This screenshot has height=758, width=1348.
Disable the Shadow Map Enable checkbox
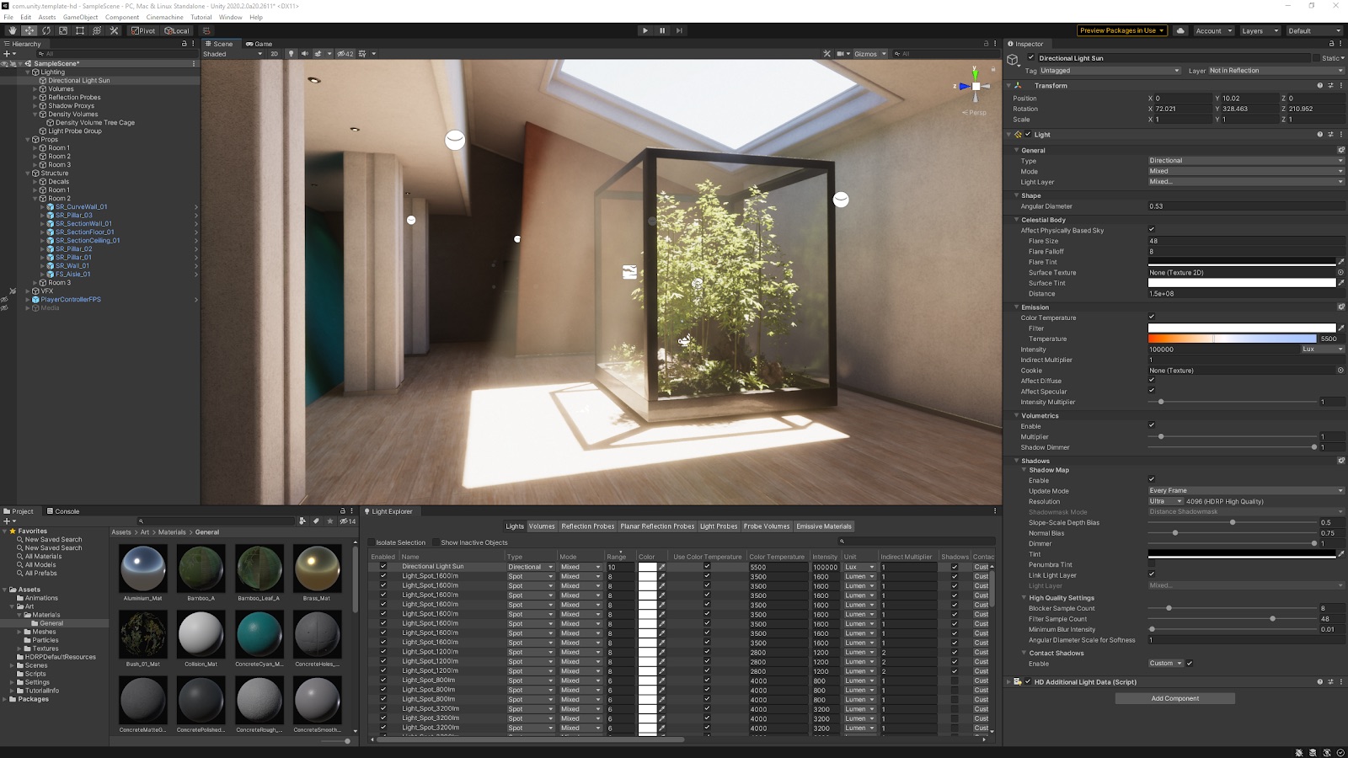[1152, 480]
